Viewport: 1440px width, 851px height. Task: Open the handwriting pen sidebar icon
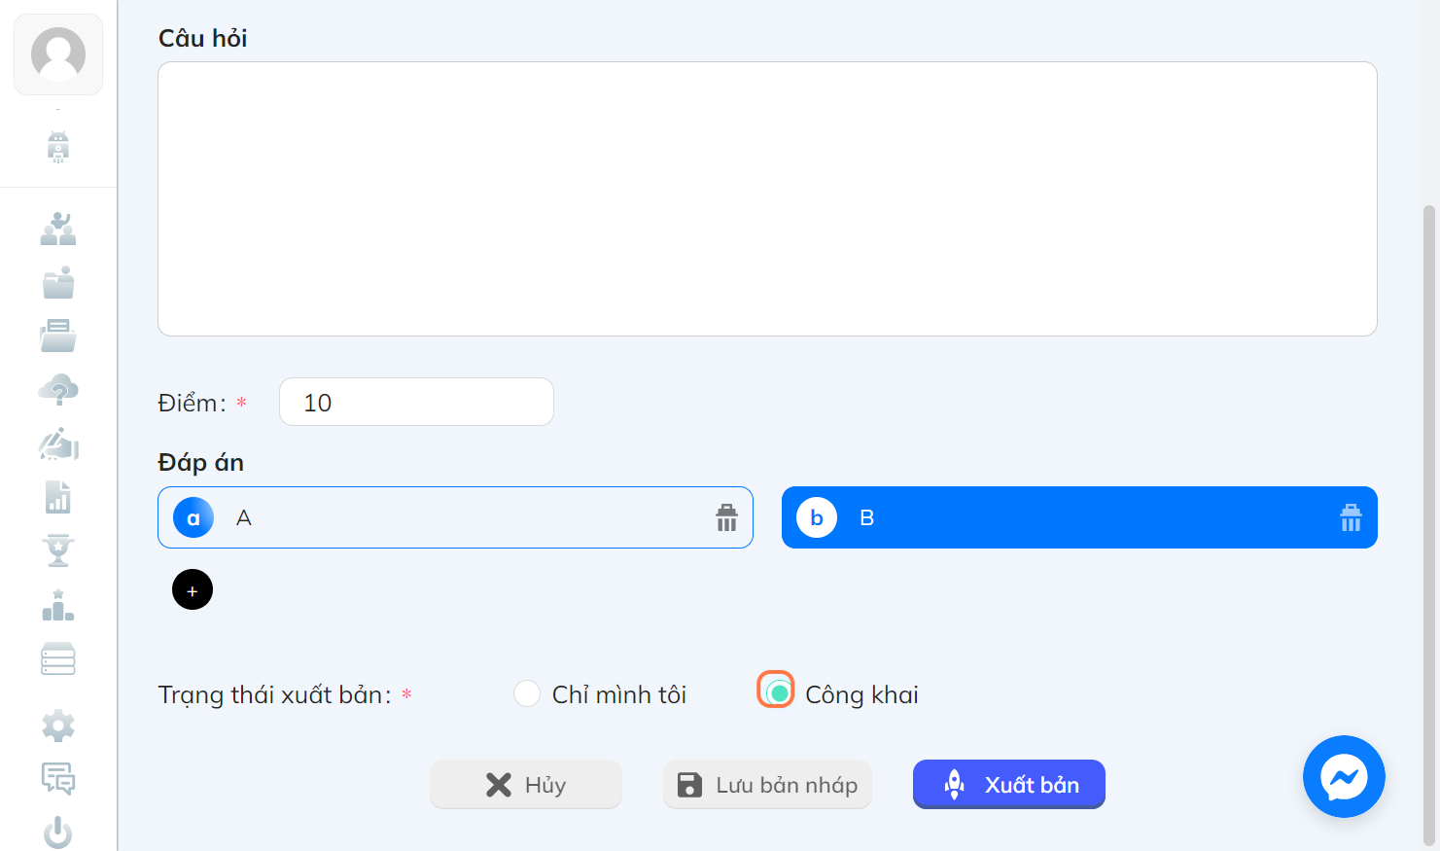click(x=58, y=443)
